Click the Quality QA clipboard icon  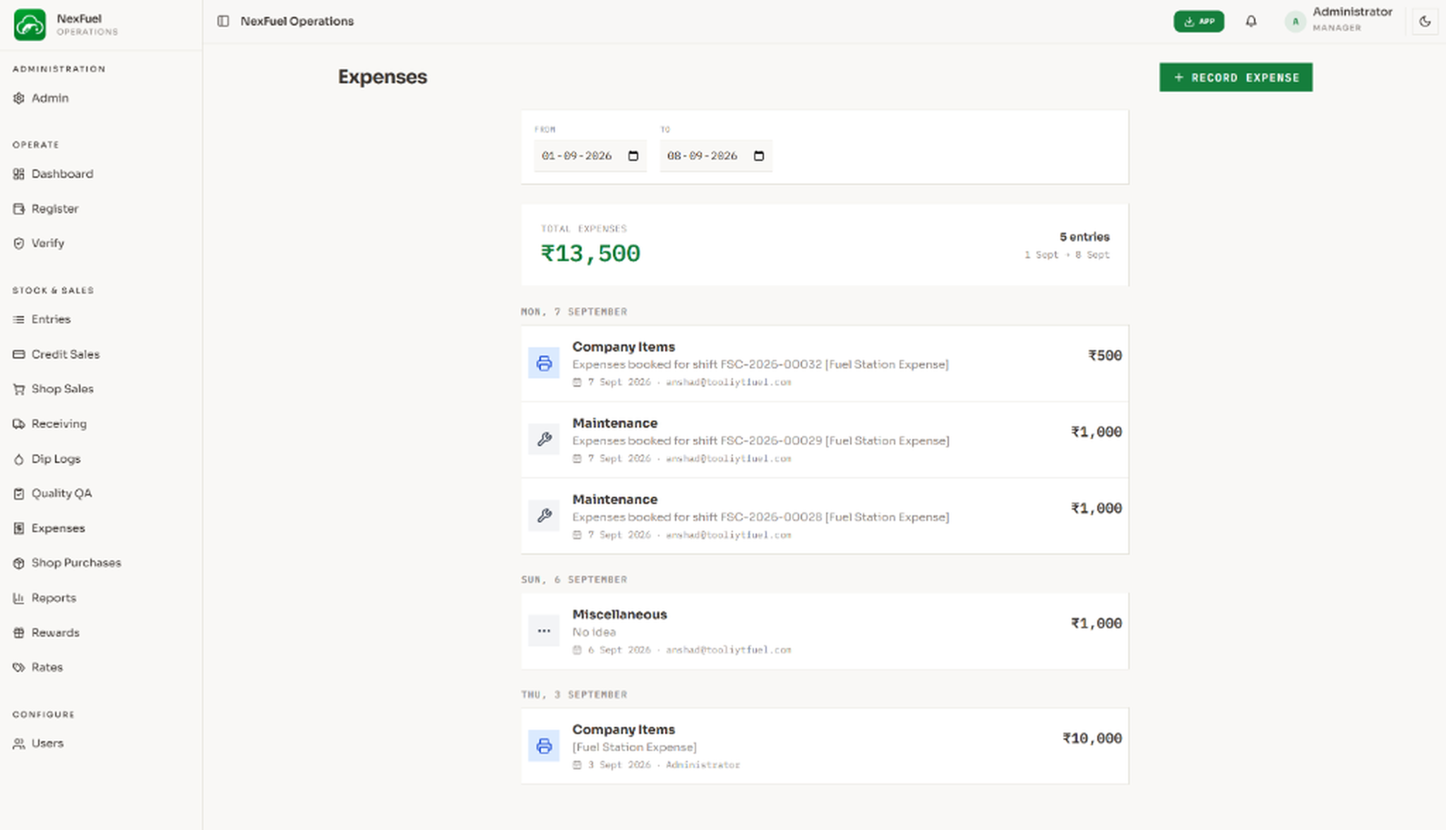19,494
